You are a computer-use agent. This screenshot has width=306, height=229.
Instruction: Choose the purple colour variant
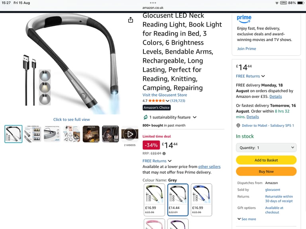(x=178, y=224)
